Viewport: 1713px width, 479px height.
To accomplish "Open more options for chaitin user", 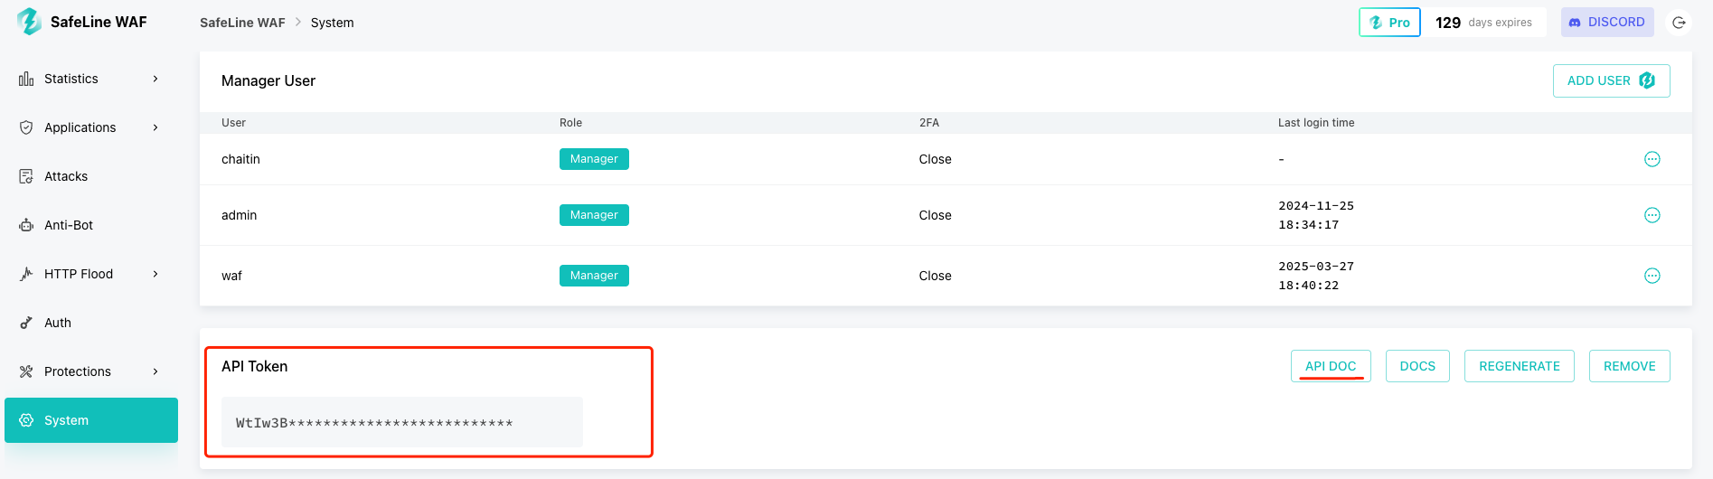I will [x=1652, y=159].
